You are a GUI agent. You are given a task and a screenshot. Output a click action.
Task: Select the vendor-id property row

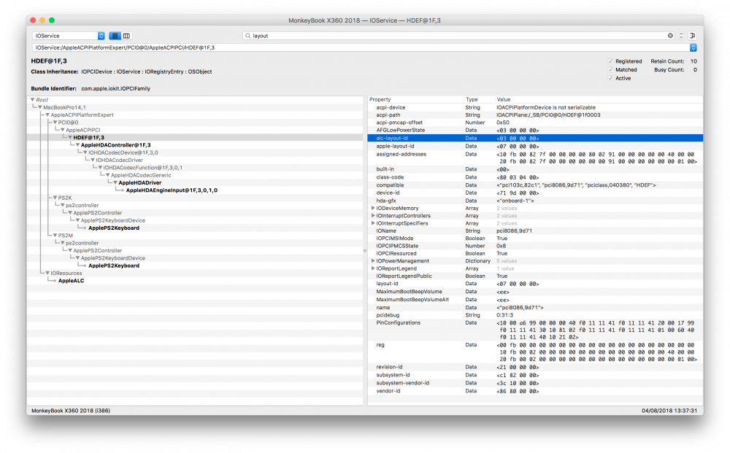click(x=535, y=391)
